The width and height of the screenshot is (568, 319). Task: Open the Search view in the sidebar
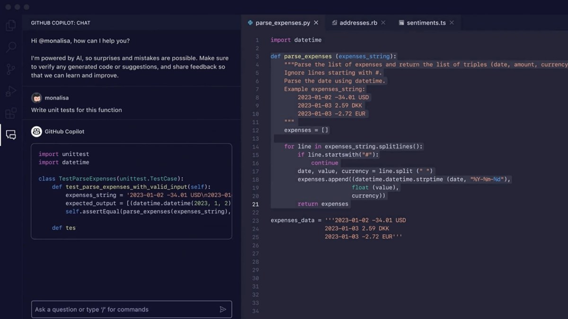pyautogui.click(x=10, y=47)
